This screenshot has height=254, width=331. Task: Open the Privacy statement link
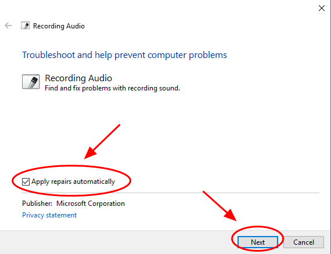click(x=49, y=215)
